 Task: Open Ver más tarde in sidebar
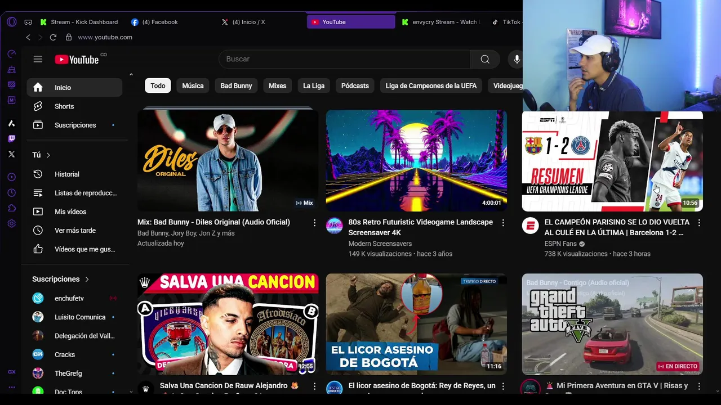click(x=74, y=231)
